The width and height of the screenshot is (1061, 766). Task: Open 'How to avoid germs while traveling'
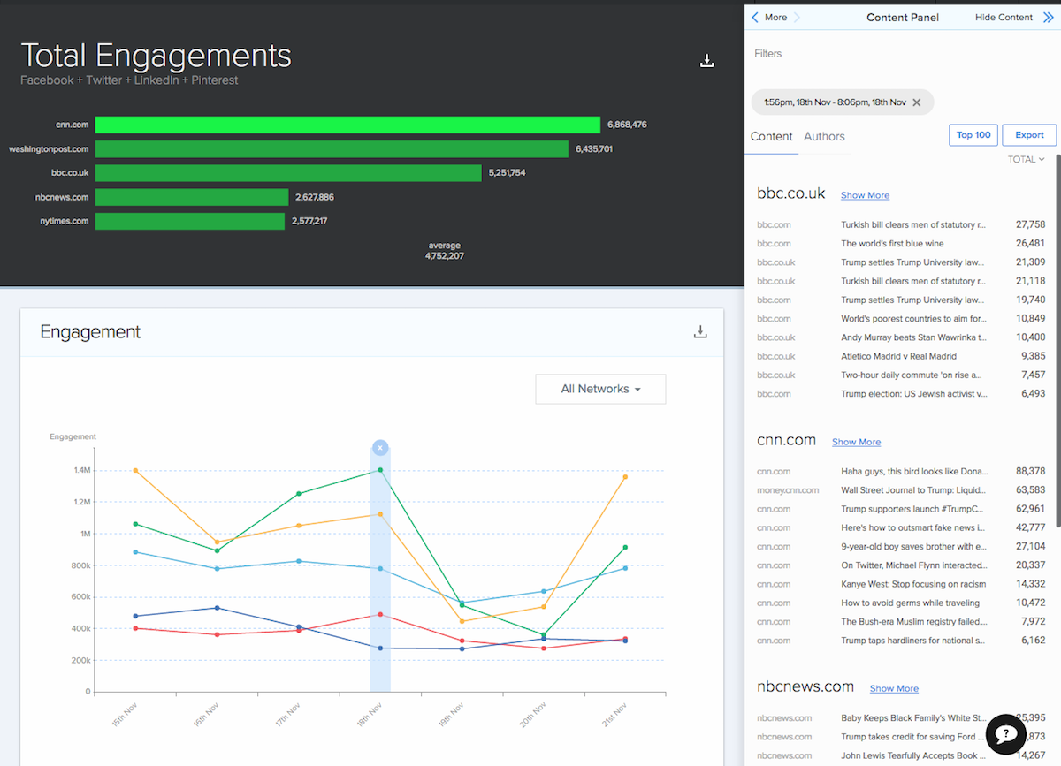point(911,603)
